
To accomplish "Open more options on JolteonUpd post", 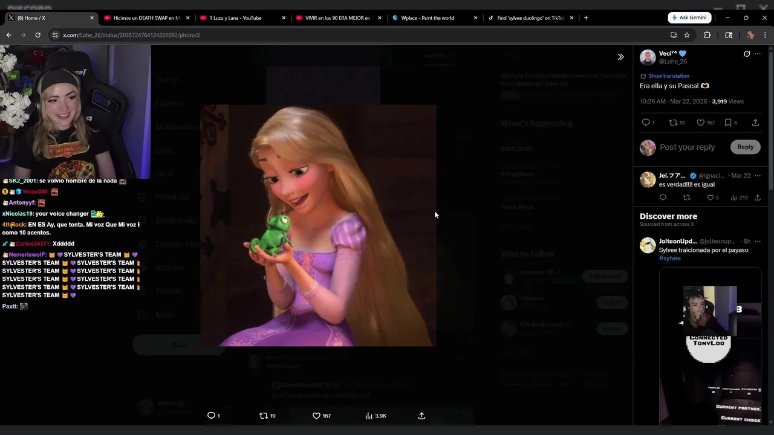I will point(758,241).
